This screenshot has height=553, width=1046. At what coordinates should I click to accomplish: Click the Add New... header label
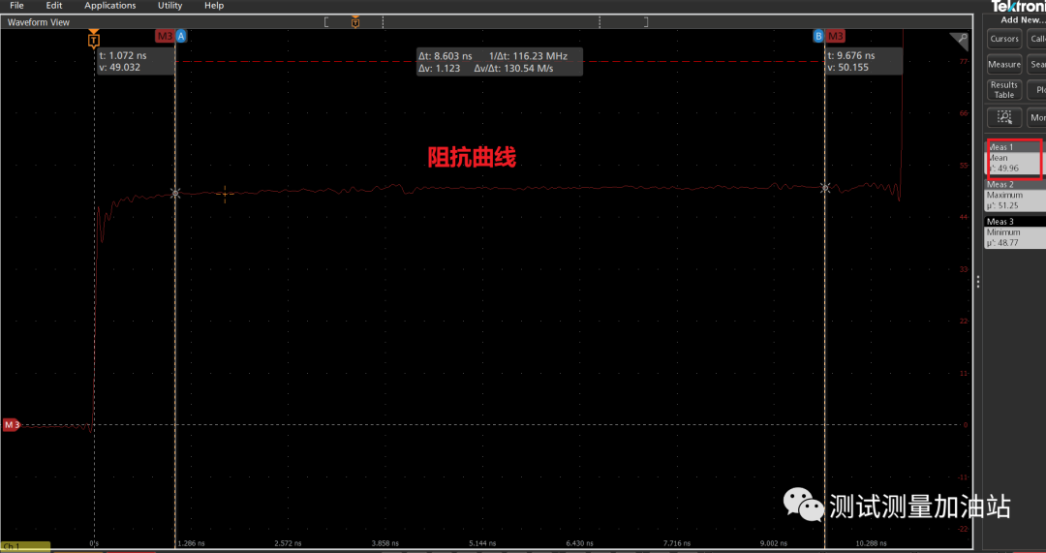click(1024, 20)
